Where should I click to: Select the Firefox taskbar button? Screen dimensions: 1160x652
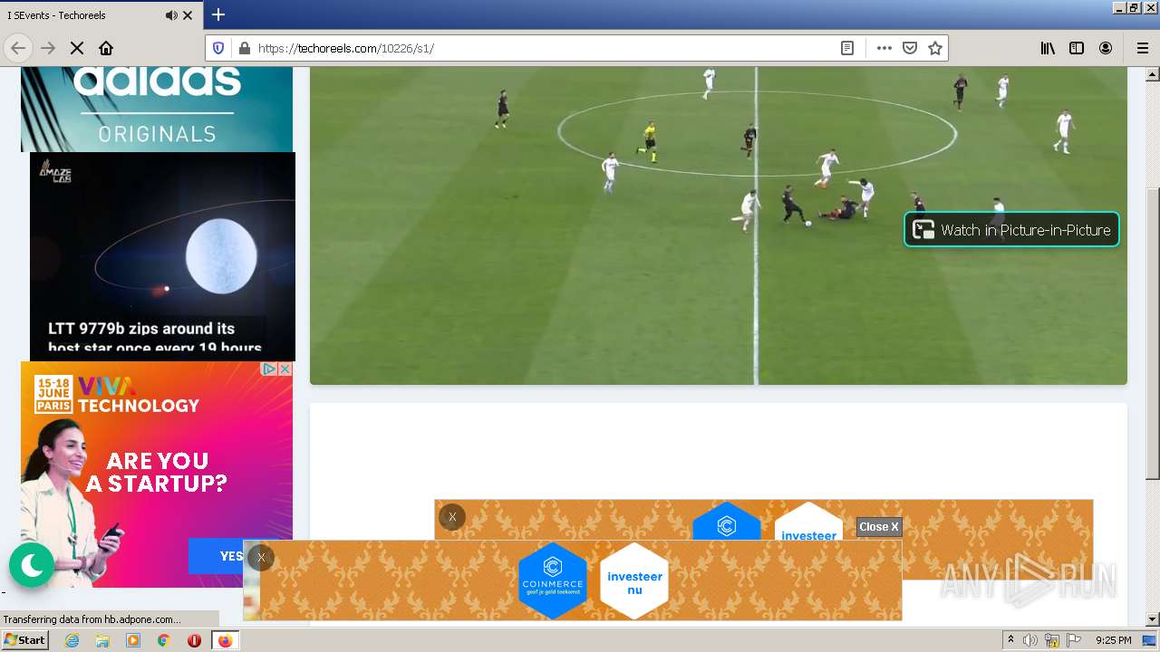(x=225, y=640)
